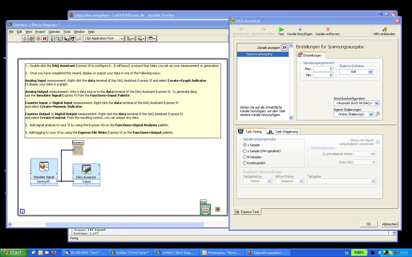Open the View menu
Screen dimensions: 412x257
[29, 32]
